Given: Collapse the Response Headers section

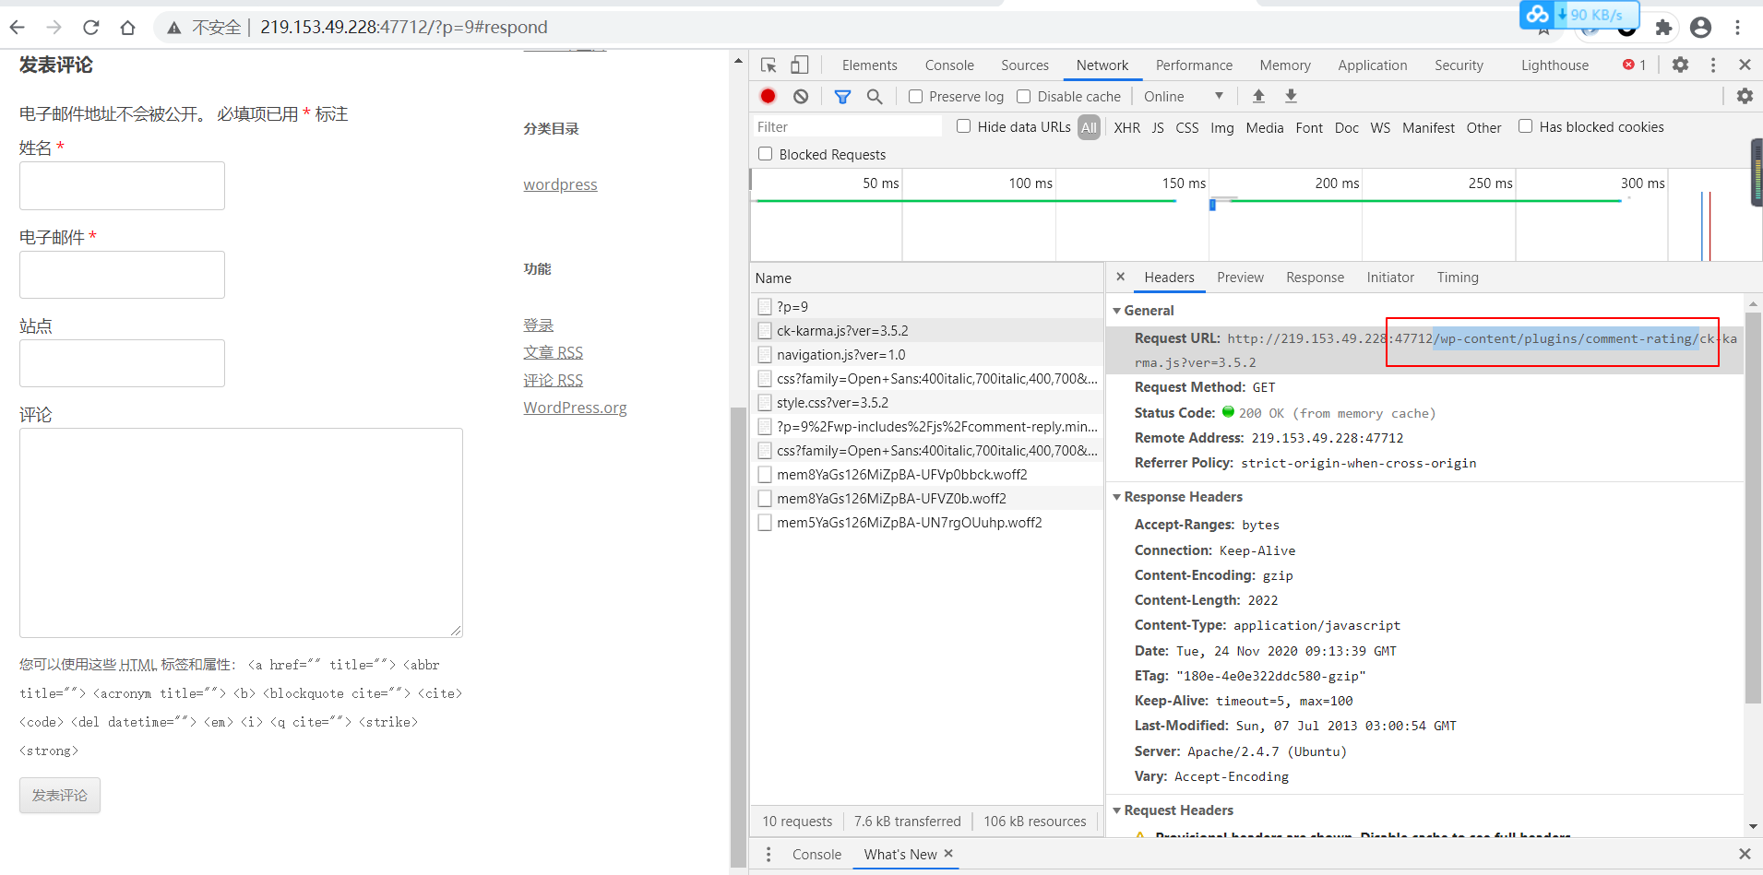Looking at the screenshot, I should pos(1118,497).
